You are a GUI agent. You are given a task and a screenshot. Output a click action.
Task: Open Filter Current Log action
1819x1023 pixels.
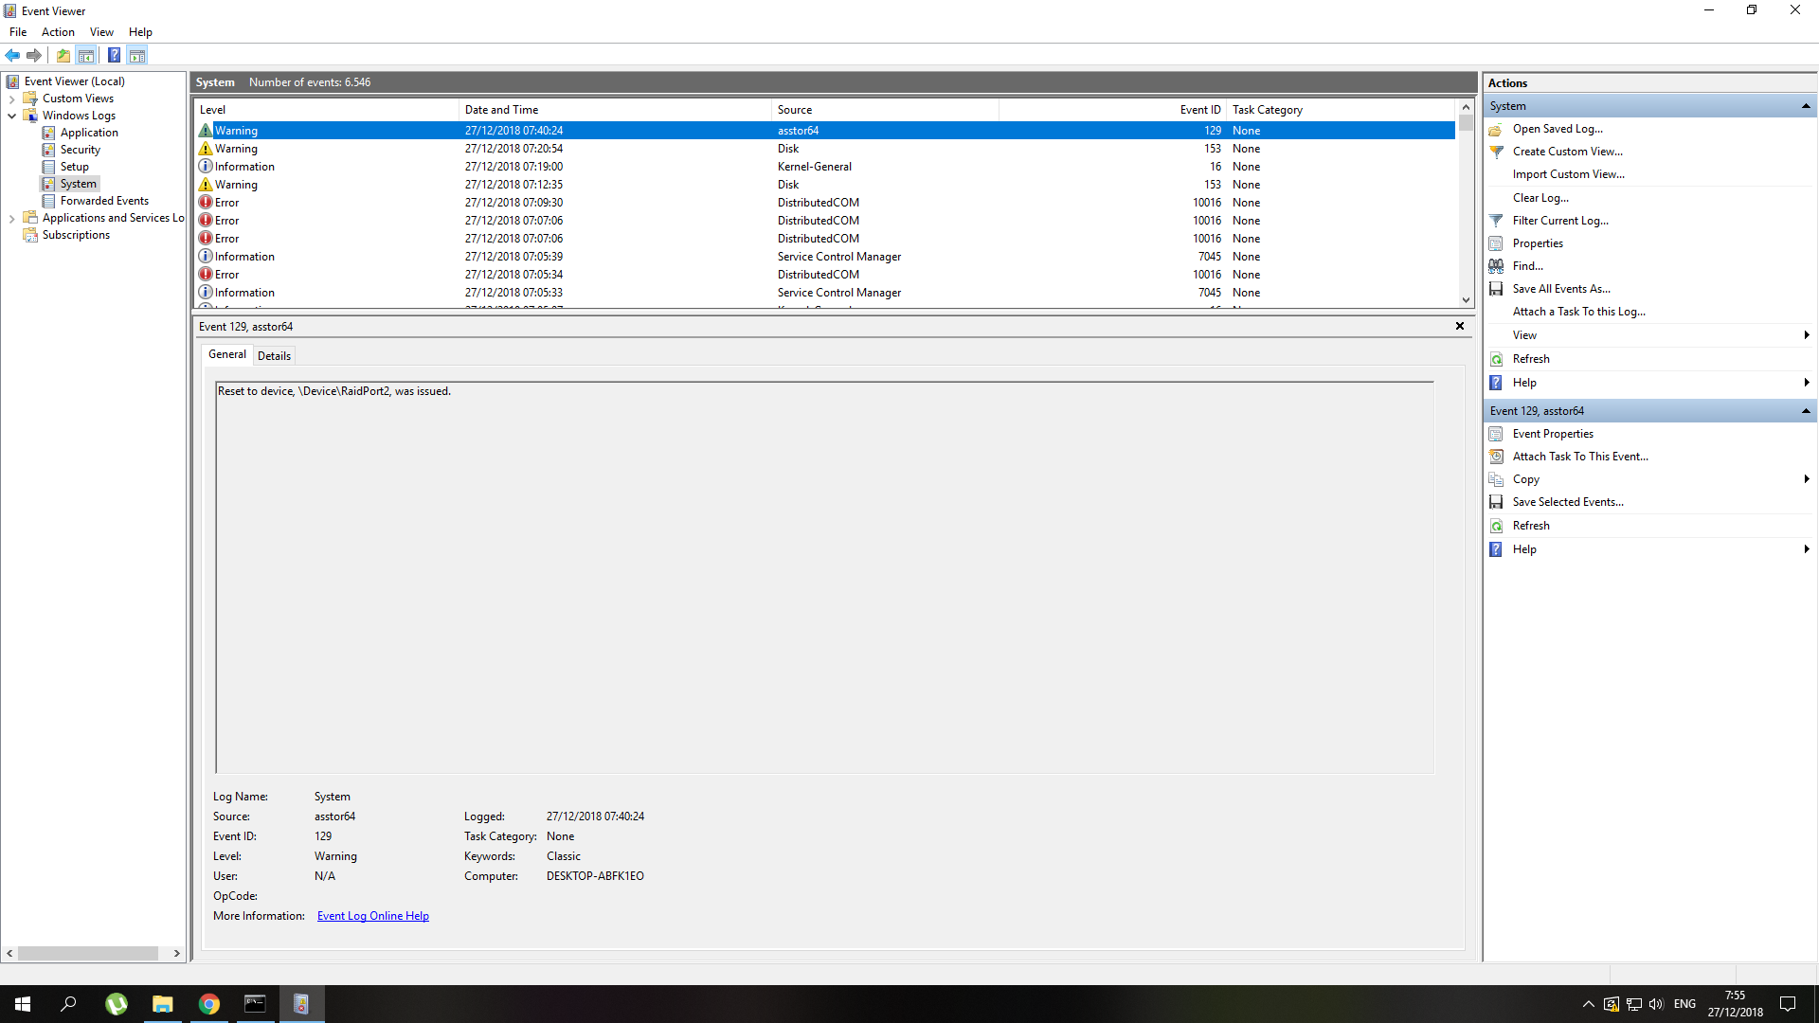(x=1559, y=221)
